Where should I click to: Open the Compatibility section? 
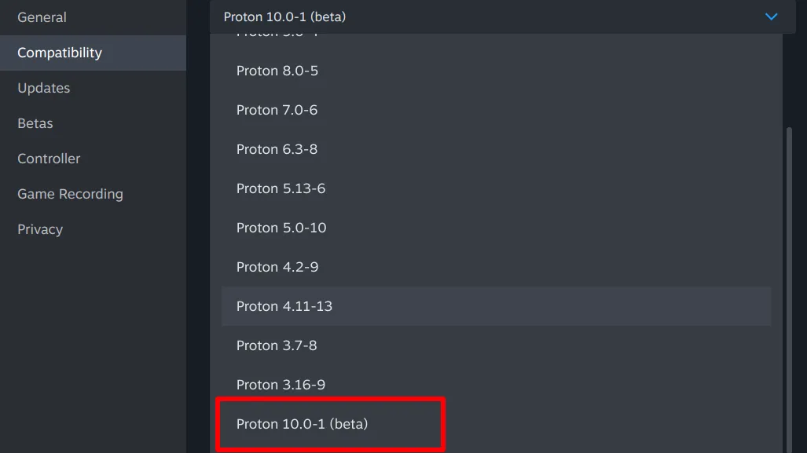[x=59, y=53]
